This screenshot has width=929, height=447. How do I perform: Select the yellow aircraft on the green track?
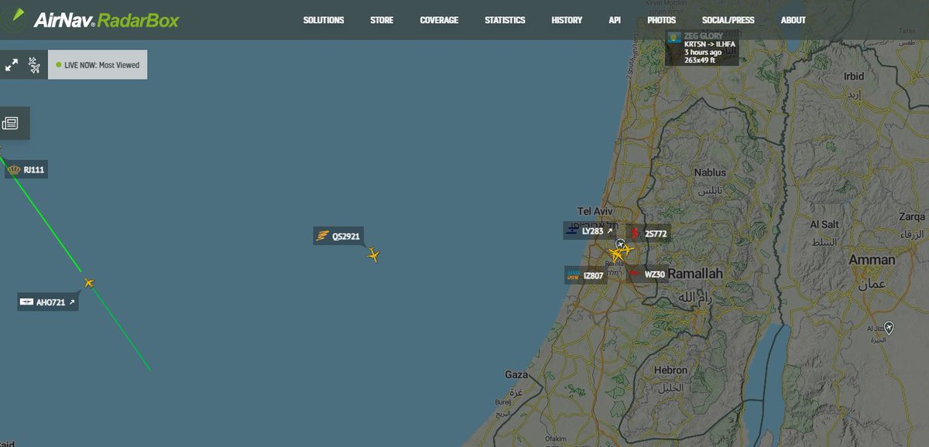coord(89,282)
